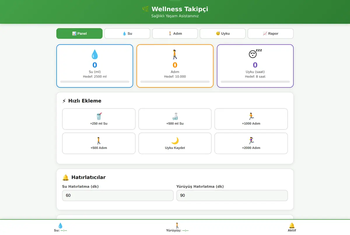Add +2000 Adım quick entry
350x235 pixels.
click(251, 143)
